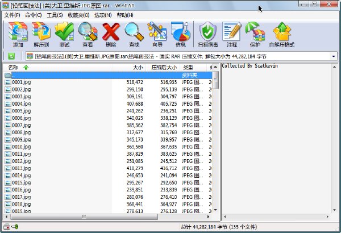This screenshot has width=341, height=233.
Task: Click the Add (添加) toolbar icon
Action: [x=18, y=35]
